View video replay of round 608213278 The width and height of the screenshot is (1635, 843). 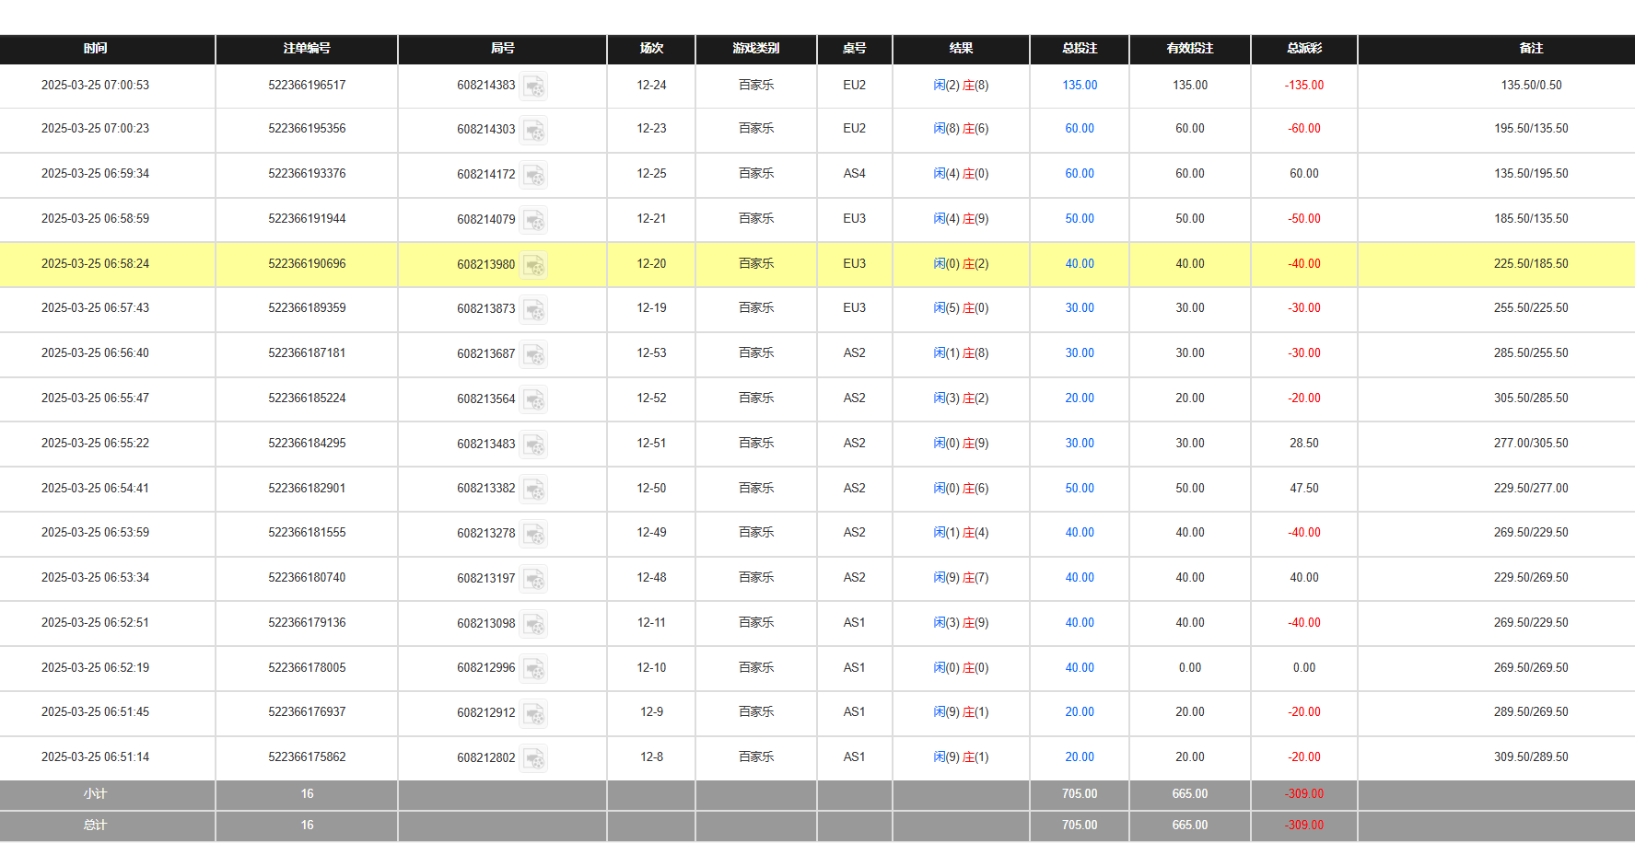pos(533,533)
